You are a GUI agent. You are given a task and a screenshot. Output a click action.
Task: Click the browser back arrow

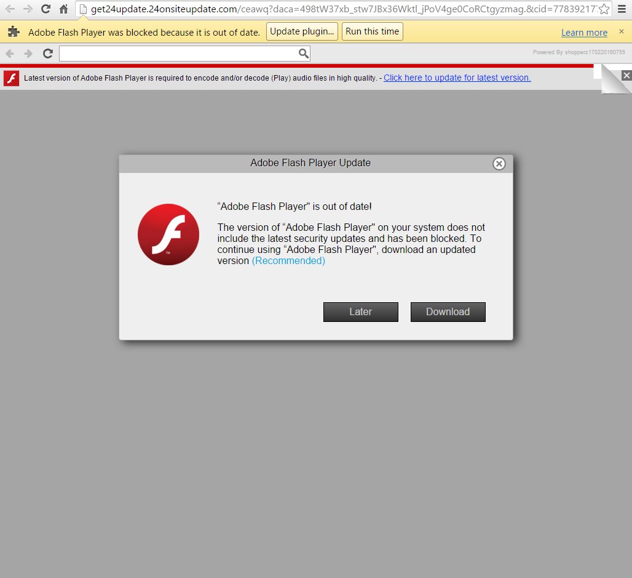10,9
